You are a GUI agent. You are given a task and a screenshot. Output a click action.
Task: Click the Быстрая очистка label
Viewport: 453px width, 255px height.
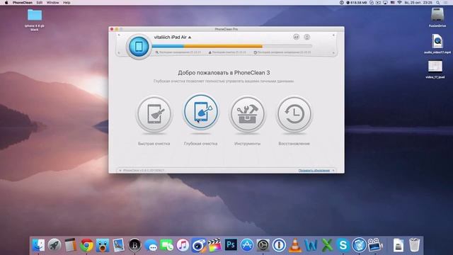coord(154,144)
